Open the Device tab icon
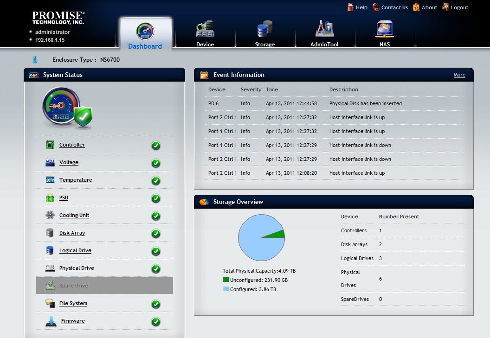This screenshot has width=490, height=338. (205, 29)
